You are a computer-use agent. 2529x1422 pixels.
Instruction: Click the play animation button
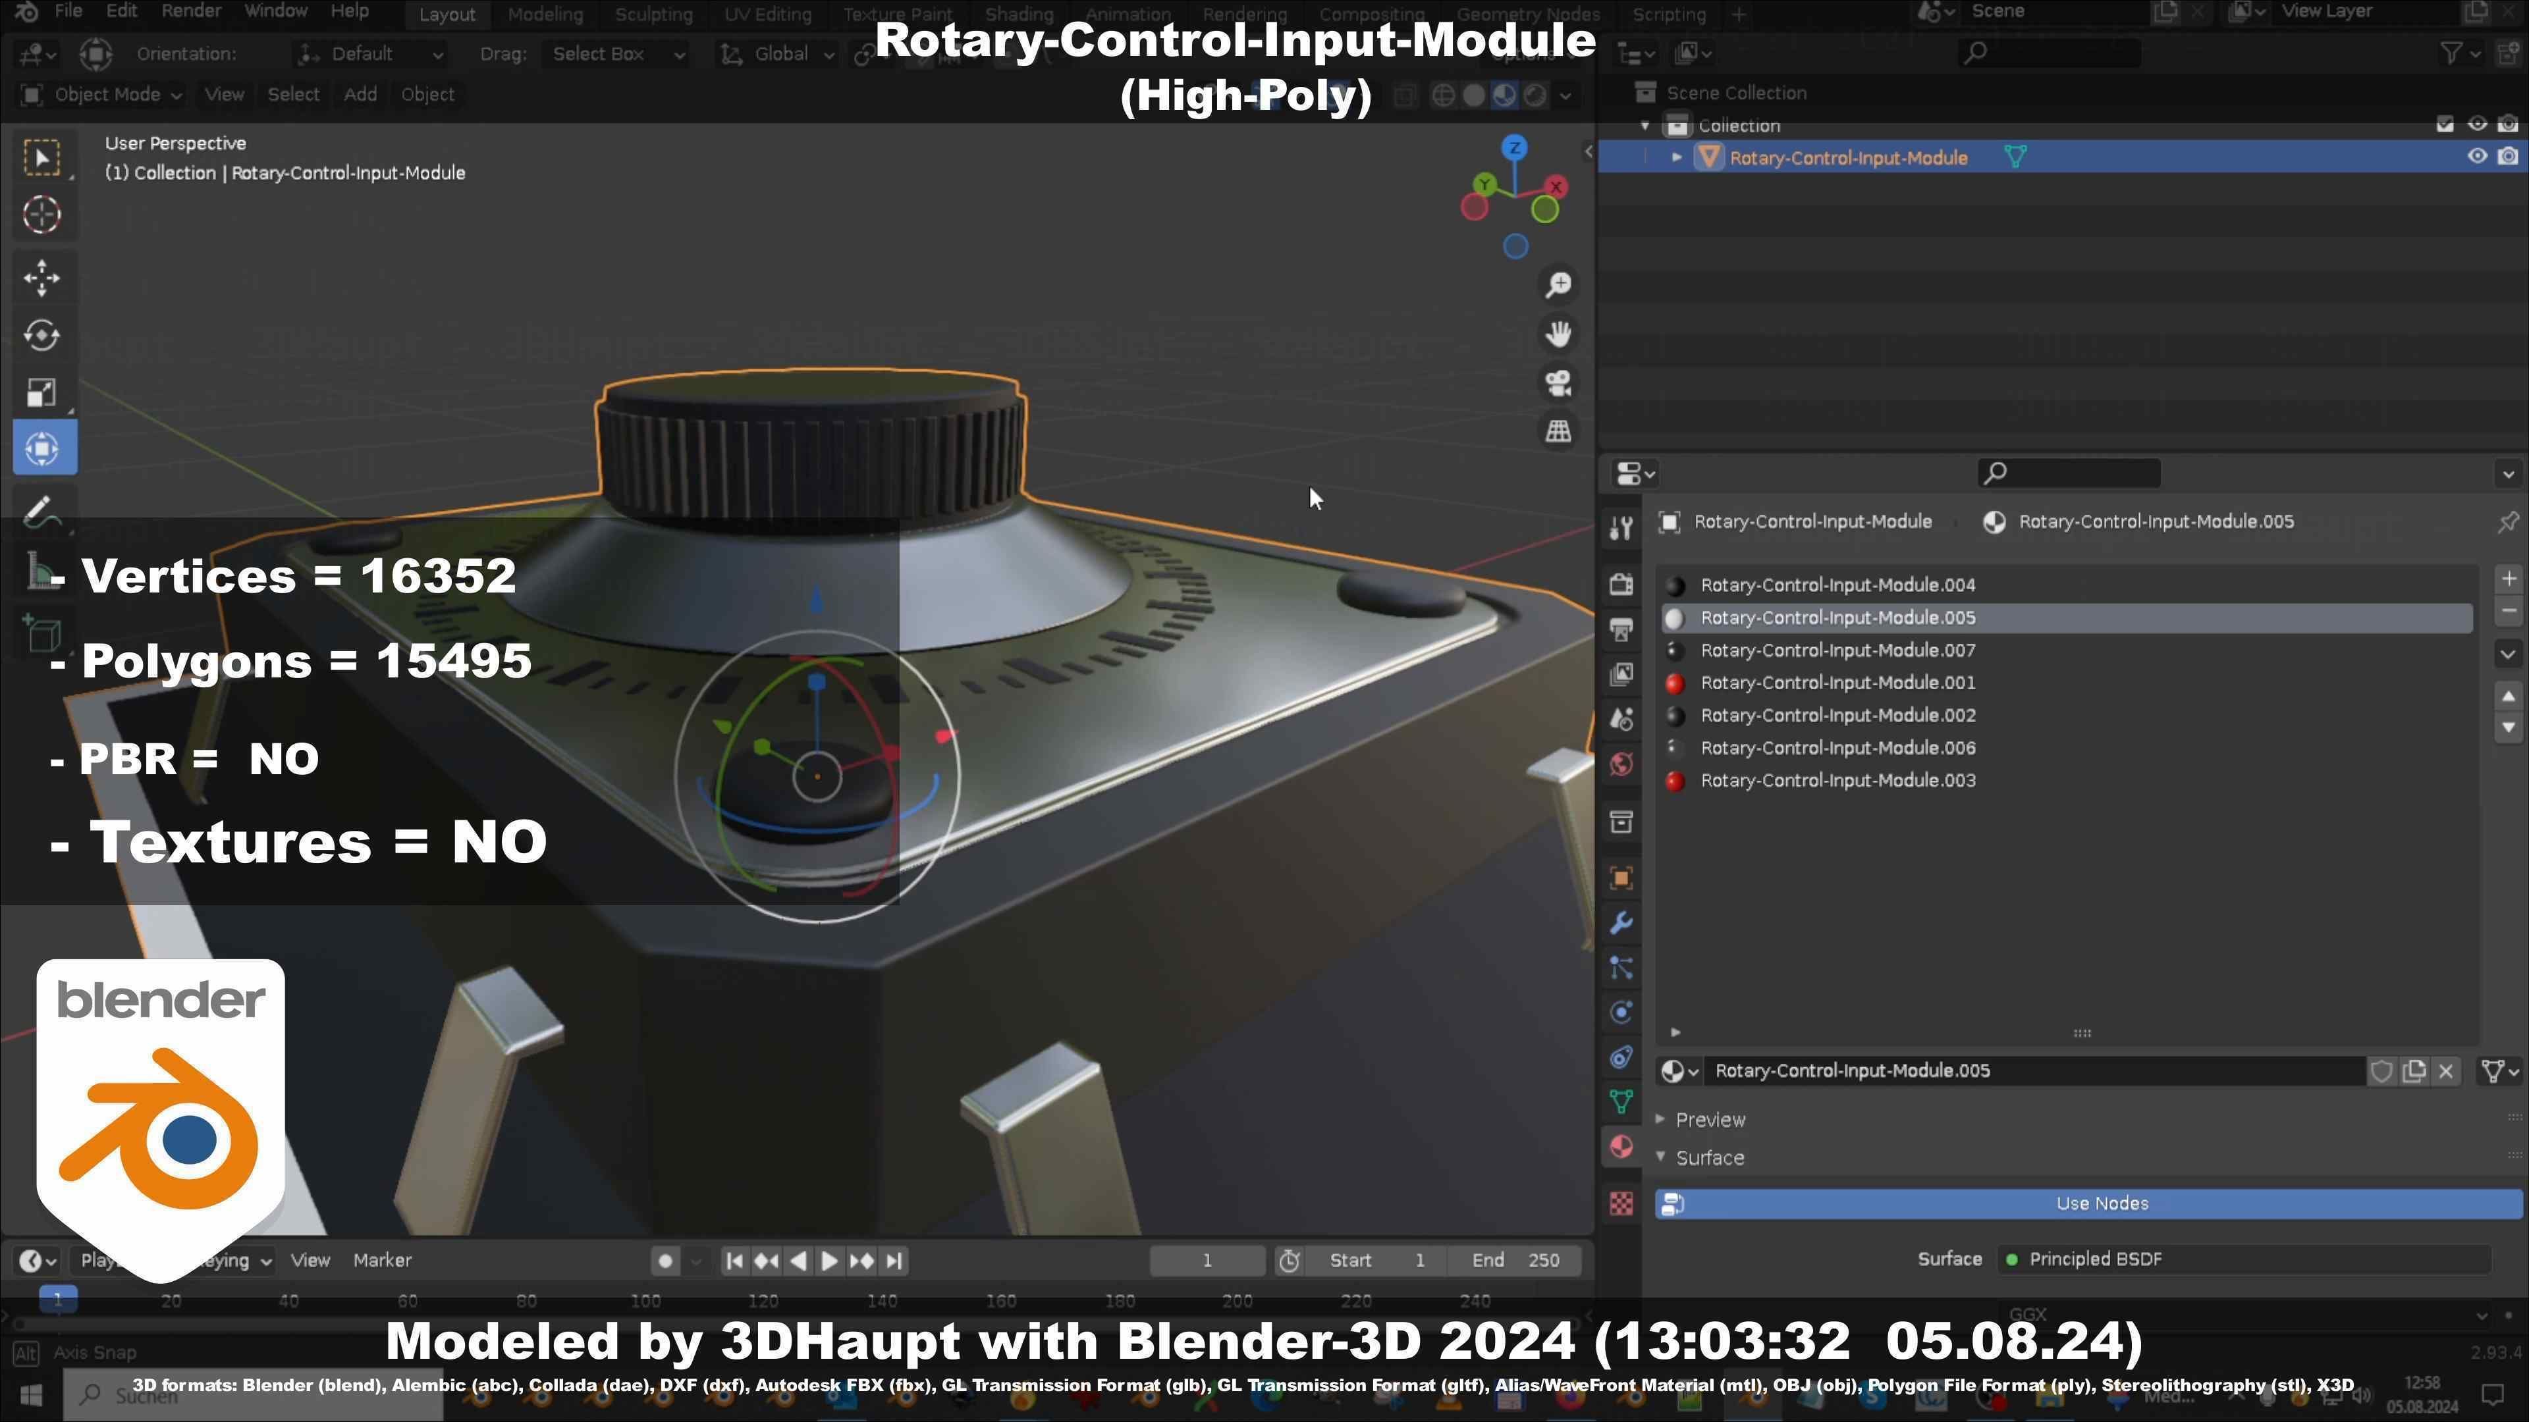(829, 1261)
